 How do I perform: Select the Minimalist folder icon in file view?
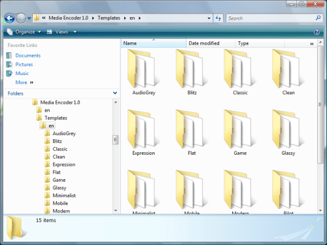143,189
